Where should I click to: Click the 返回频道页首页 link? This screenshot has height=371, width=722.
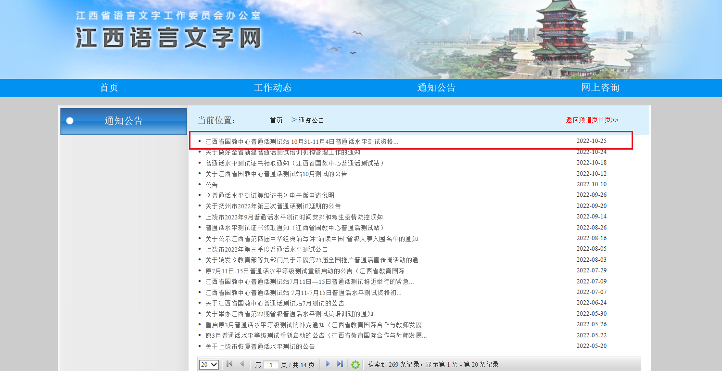592,120
